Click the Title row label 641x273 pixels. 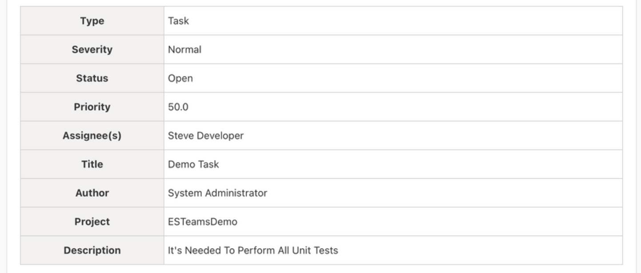pos(92,164)
